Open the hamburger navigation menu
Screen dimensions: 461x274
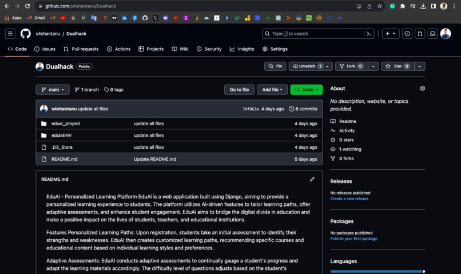tap(10, 34)
